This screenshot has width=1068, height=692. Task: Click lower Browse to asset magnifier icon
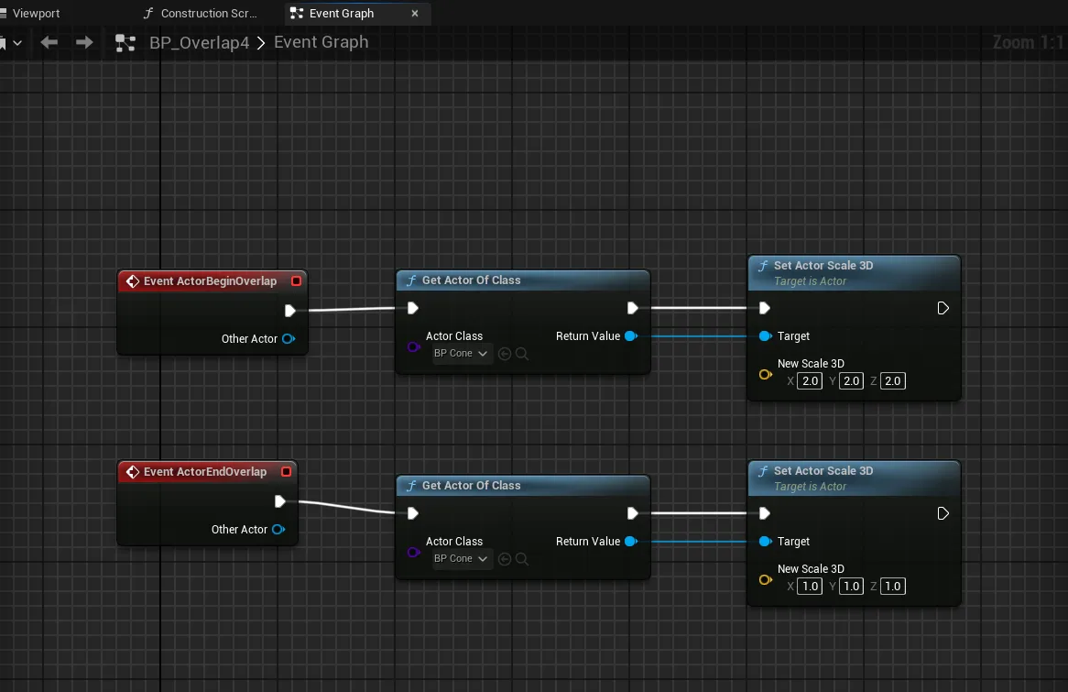(x=522, y=559)
